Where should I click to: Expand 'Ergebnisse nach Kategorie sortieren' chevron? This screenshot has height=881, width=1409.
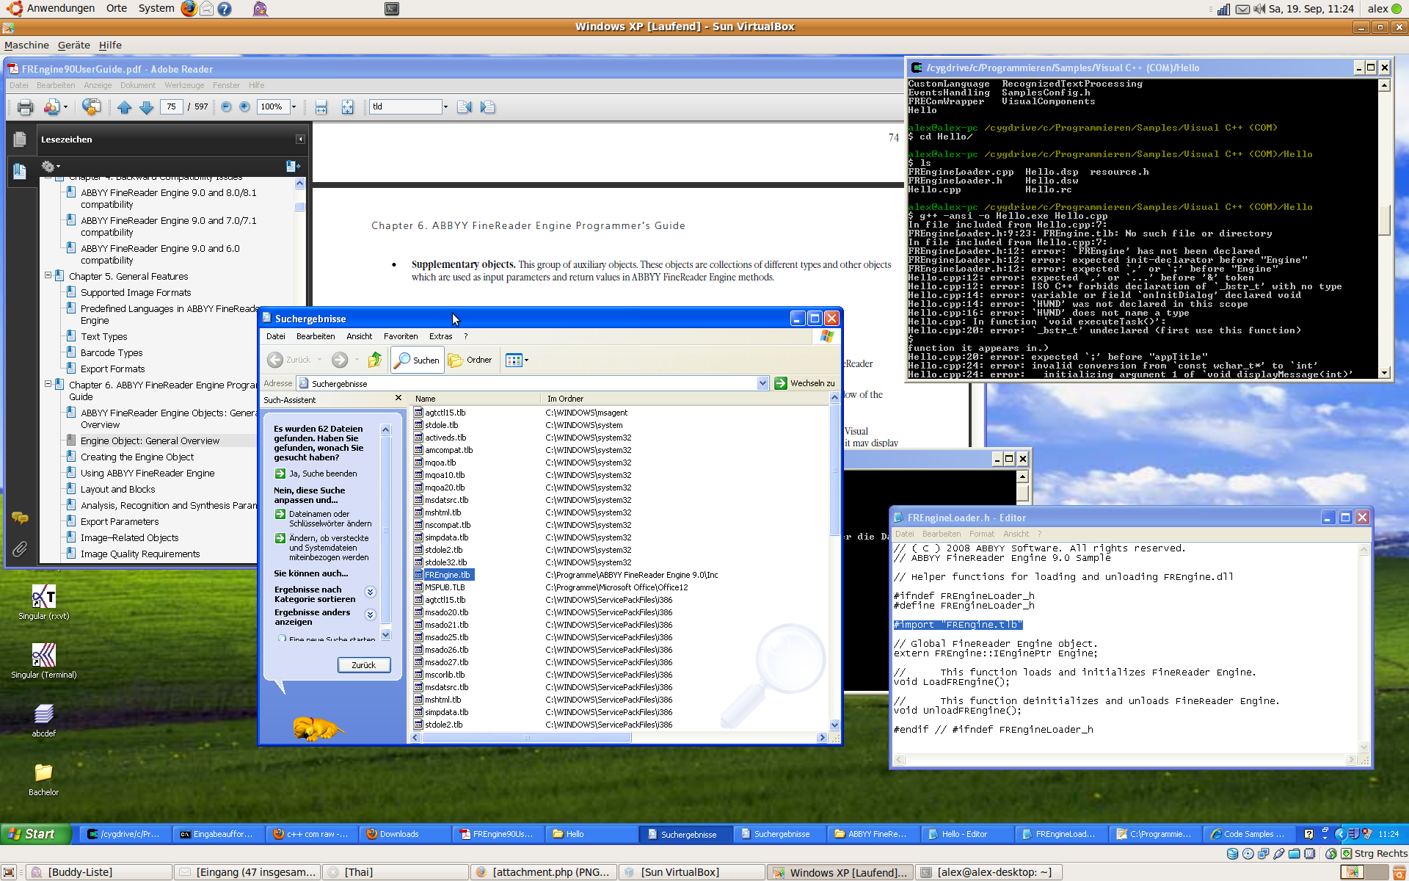pyautogui.click(x=370, y=592)
